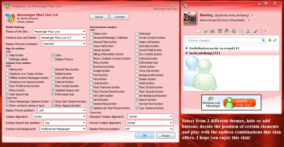
Task: Click the magnifier icon in contact search
Action: (263, 40)
